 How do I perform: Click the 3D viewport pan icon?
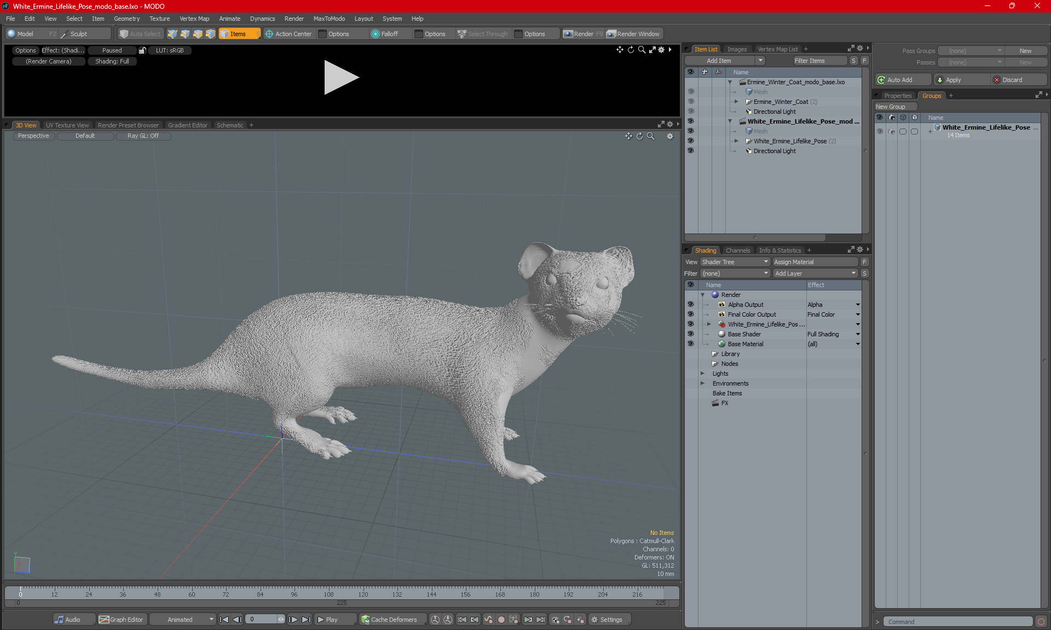point(628,136)
